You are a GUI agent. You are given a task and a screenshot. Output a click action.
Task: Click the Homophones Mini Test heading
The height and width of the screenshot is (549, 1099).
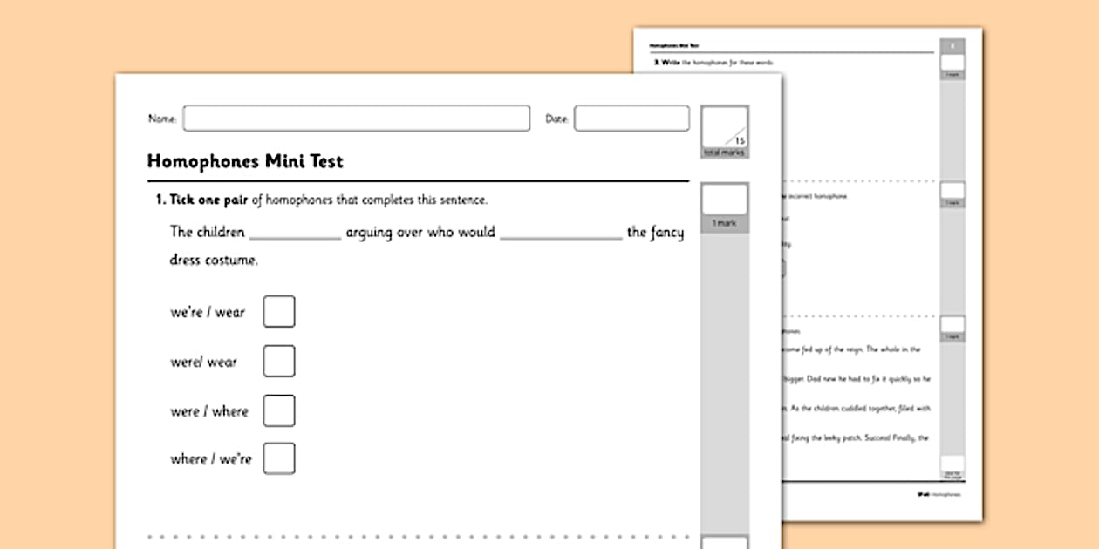(244, 161)
